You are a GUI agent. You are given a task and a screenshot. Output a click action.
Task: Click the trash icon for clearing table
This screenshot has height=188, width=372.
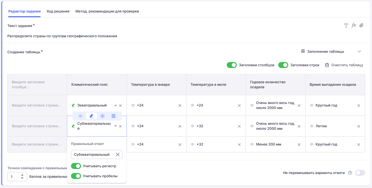pos(327,65)
